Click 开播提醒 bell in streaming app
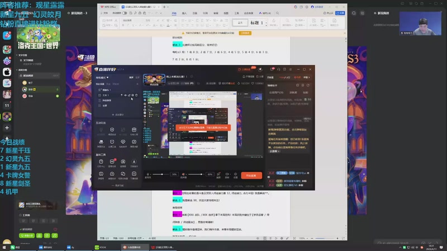 [248, 76]
